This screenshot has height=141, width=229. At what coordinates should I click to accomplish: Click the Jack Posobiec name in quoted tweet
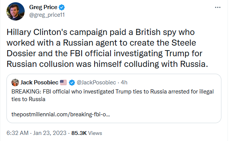tap(39, 82)
